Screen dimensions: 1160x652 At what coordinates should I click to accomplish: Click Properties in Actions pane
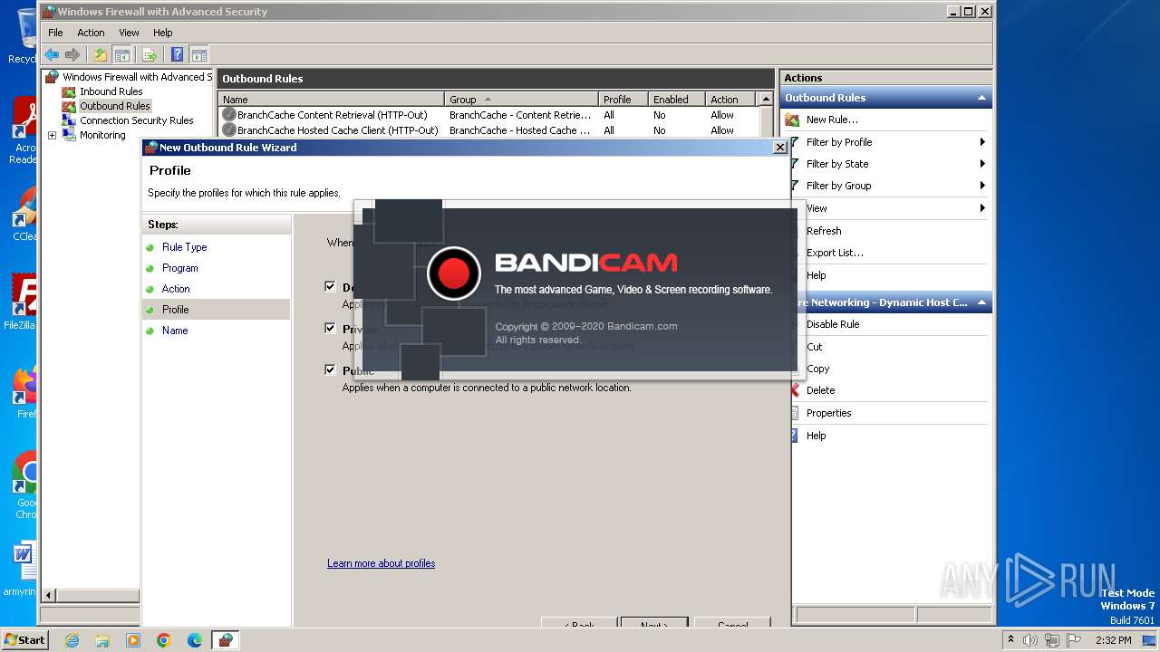pyautogui.click(x=829, y=413)
